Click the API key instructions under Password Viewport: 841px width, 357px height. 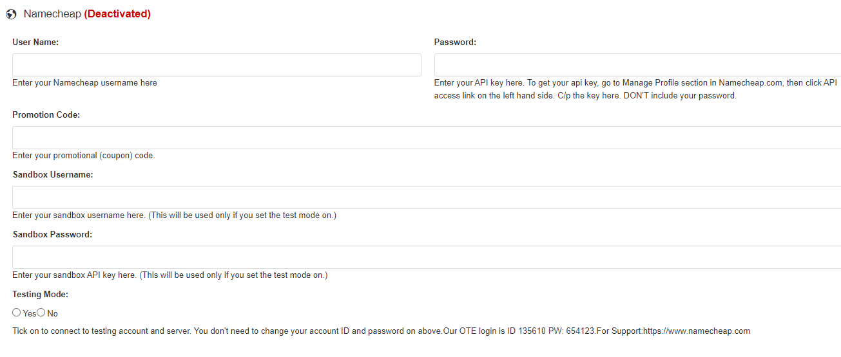[635, 89]
